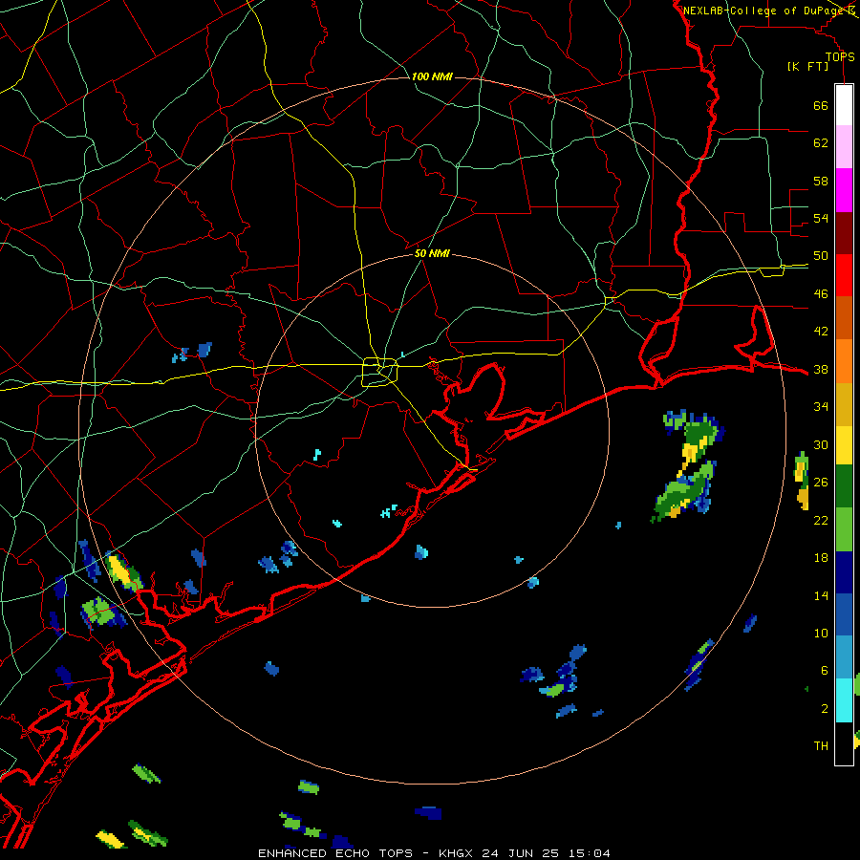Click the '[K FT]' units label

pyautogui.click(x=808, y=66)
